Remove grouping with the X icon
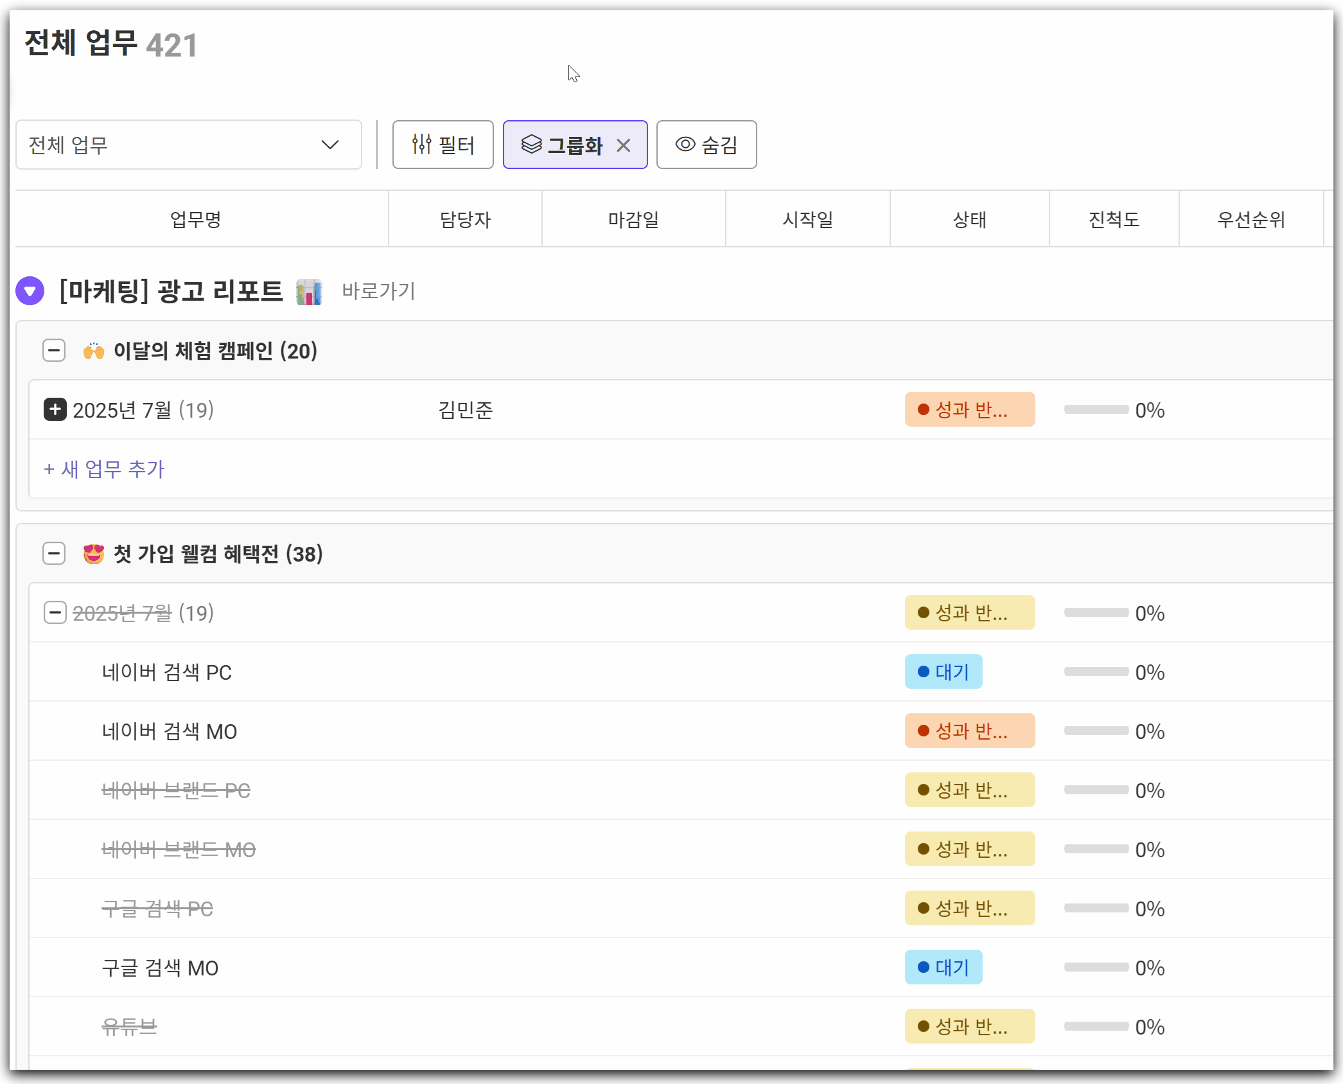 pos(623,145)
